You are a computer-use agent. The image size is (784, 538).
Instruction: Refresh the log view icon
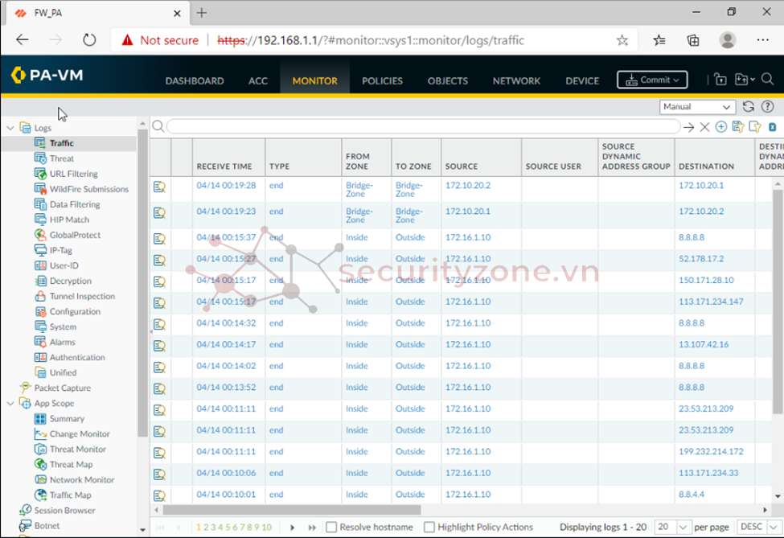click(749, 106)
